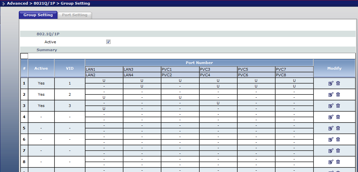Click the Yes value in row 2
This screenshot has width=358, height=172.
point(41,94)
